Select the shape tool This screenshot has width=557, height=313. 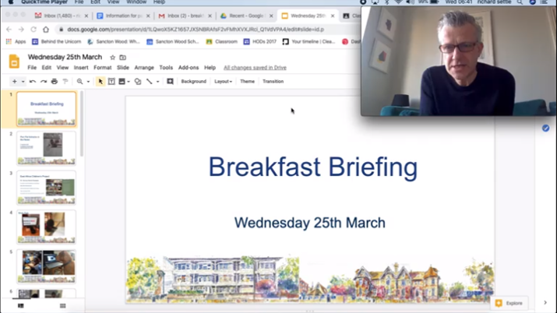(138, 81)
